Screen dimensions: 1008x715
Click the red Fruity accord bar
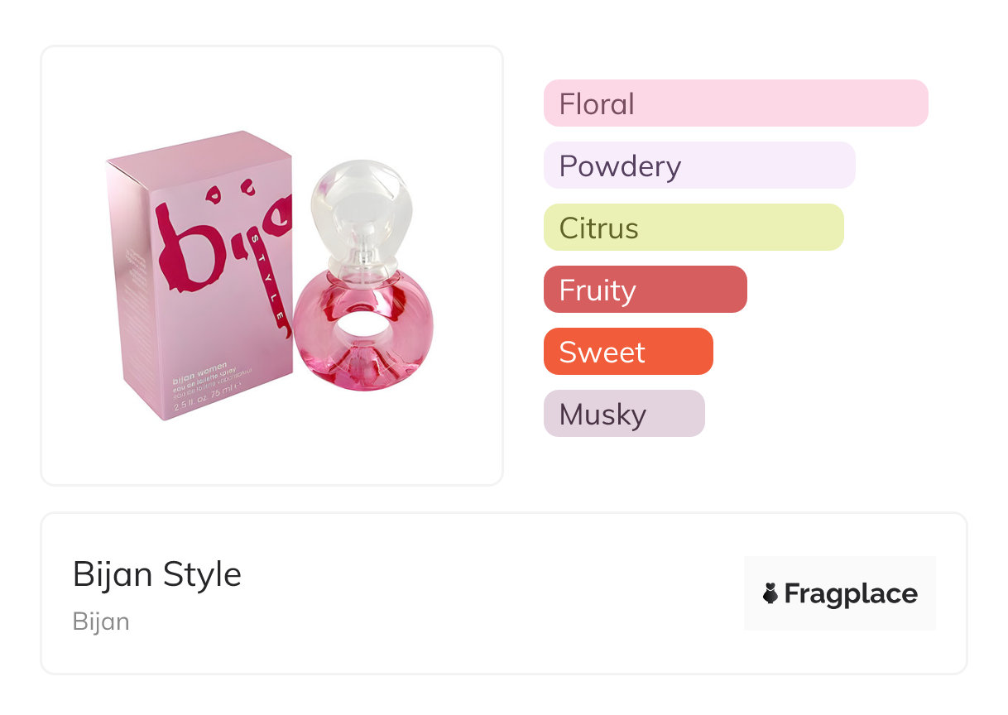(646, 290)
